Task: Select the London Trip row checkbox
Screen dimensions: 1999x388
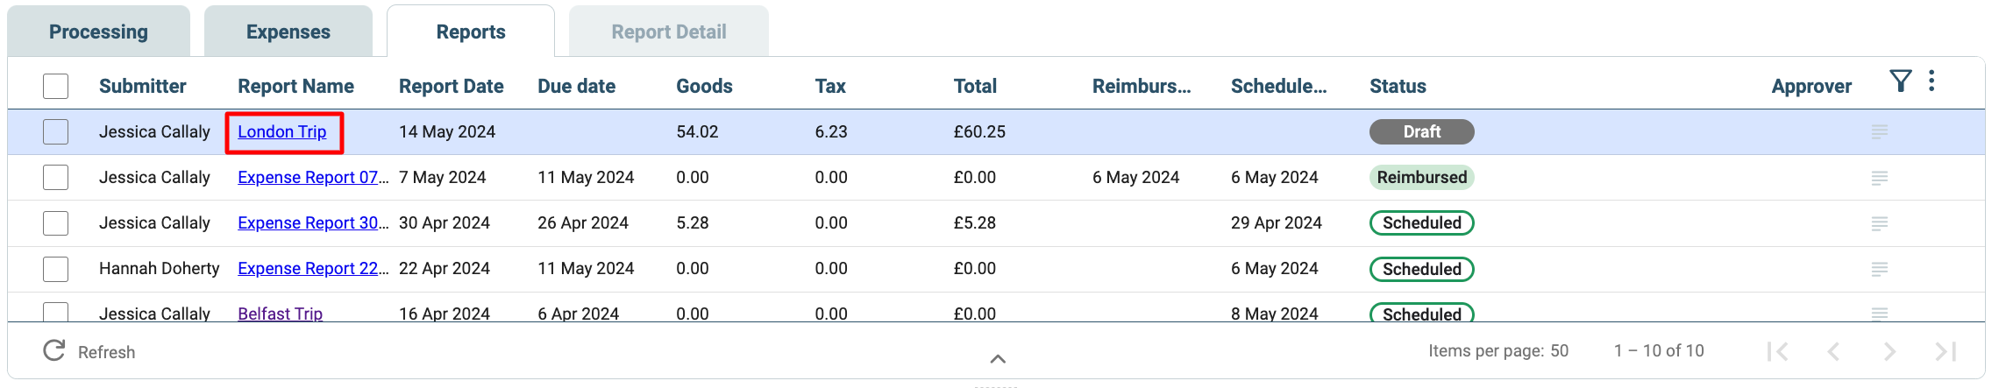Action: point(55,131)
